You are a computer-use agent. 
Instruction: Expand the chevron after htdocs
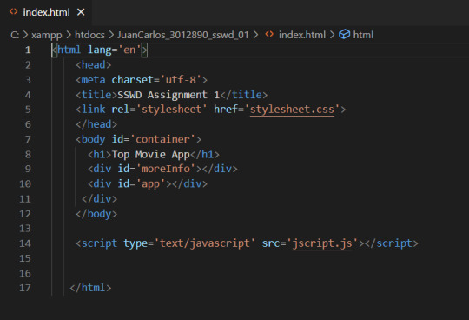pos(111,35)
